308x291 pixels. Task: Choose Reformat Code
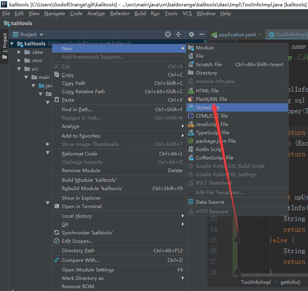(118, 153)
